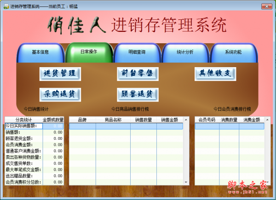Switch to the 基本信息 tab

tap(40, 52)
